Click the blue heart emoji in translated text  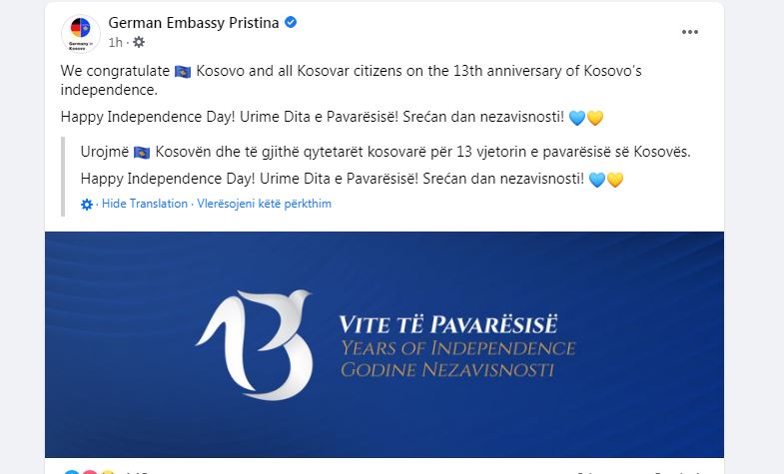597,180
